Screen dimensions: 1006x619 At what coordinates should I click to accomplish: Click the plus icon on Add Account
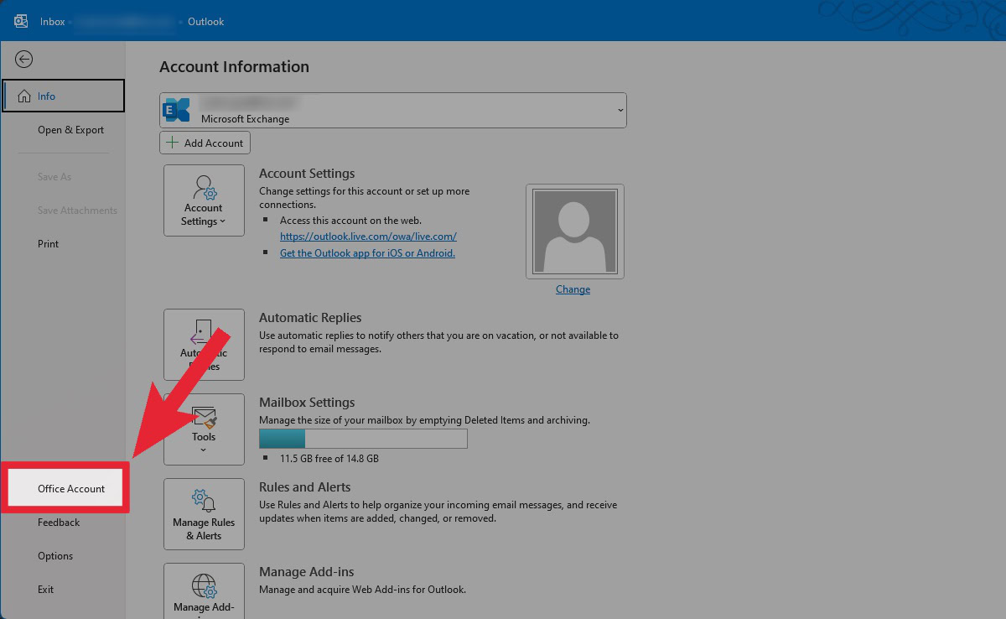click(x=172, y=143)
